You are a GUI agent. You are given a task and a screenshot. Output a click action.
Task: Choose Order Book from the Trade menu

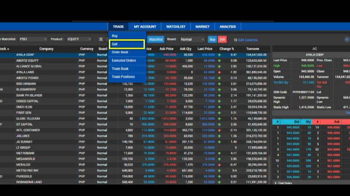pyautogui.click(x=127, y=52)
